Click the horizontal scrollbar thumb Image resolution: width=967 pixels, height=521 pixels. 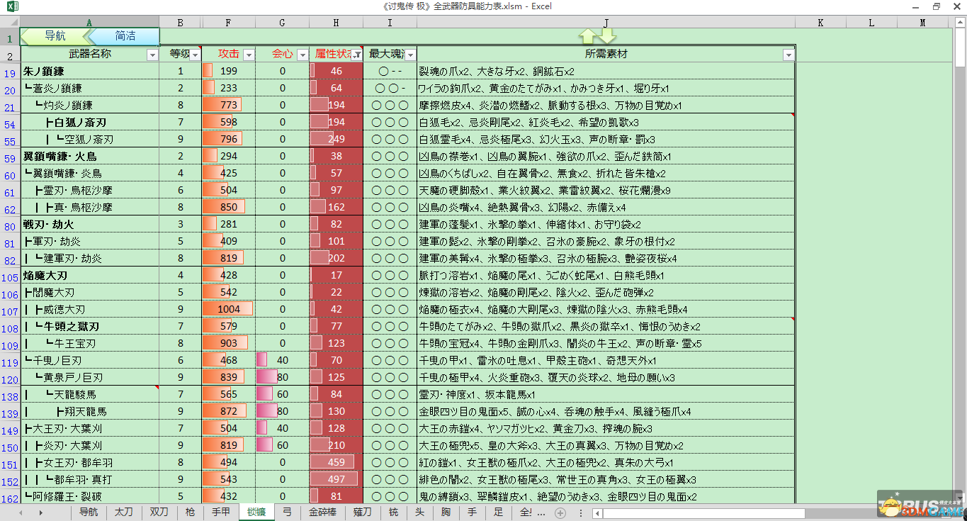pyautogui.click(x=705, y=512)
